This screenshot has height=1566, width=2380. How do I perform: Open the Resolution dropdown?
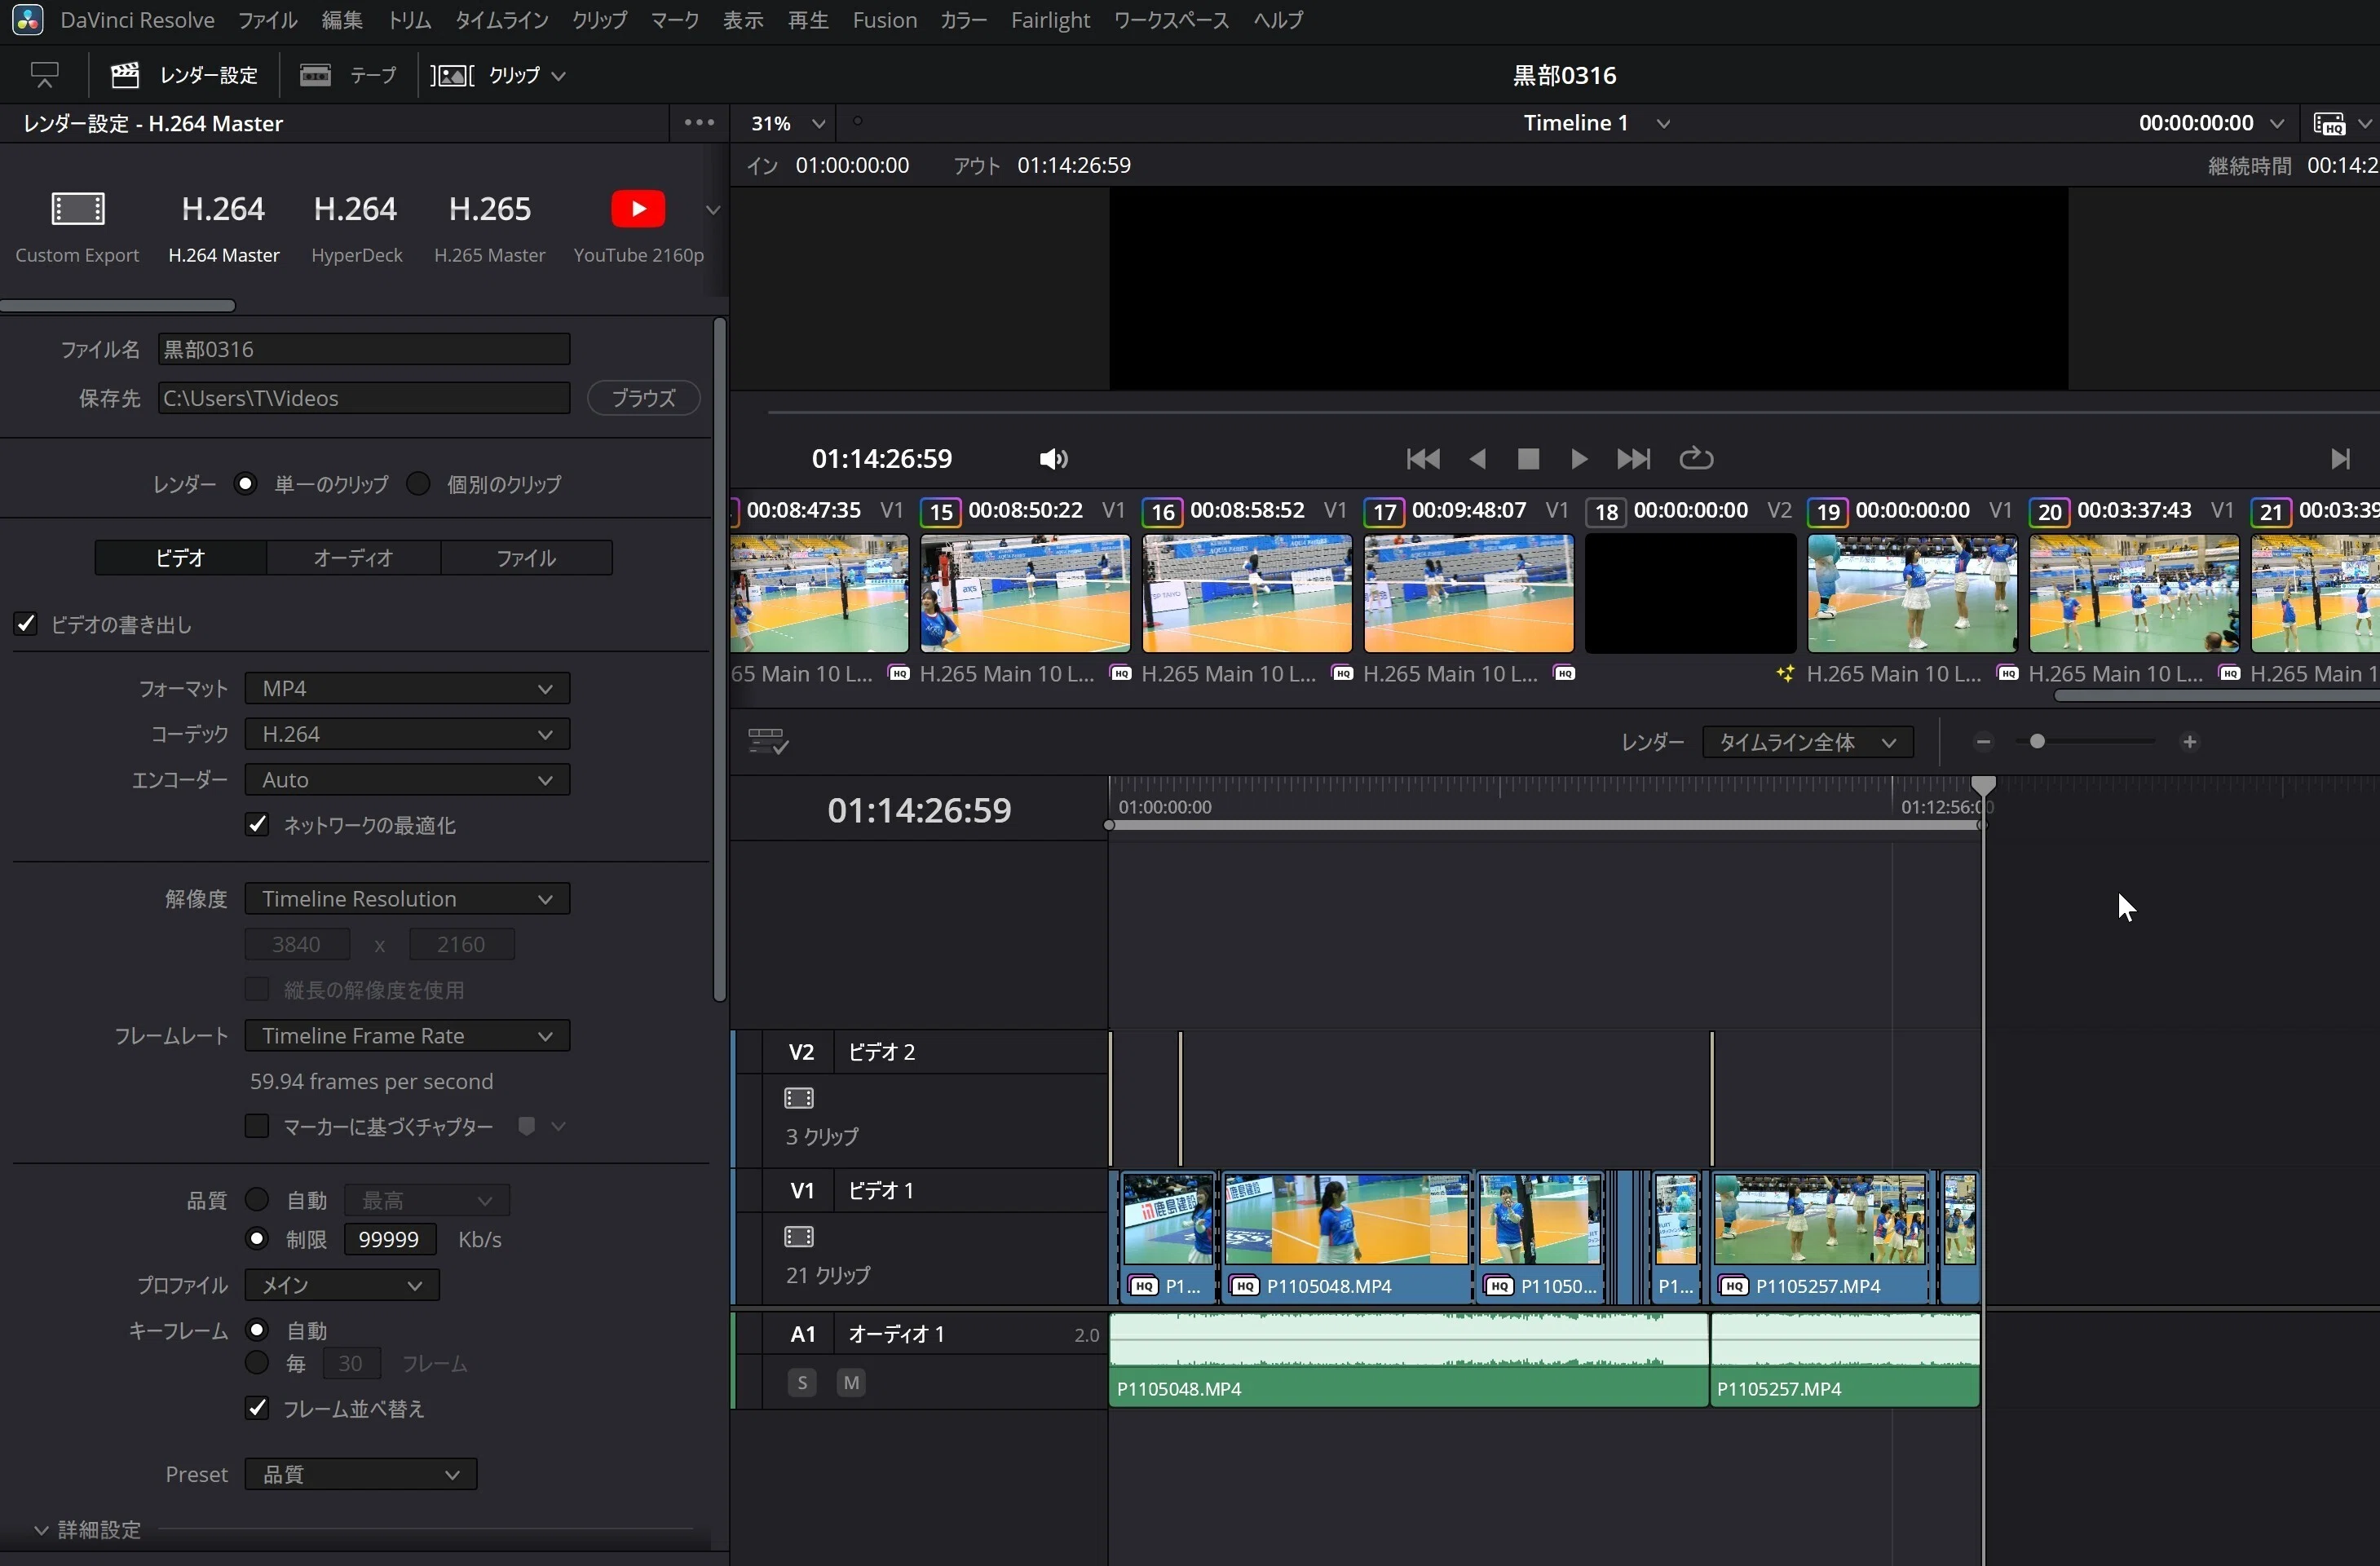click(407, 898)
